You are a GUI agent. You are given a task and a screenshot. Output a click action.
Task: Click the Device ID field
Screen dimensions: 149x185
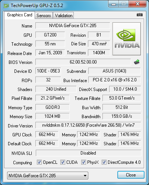pyautogui.click(x=48, y=71)
